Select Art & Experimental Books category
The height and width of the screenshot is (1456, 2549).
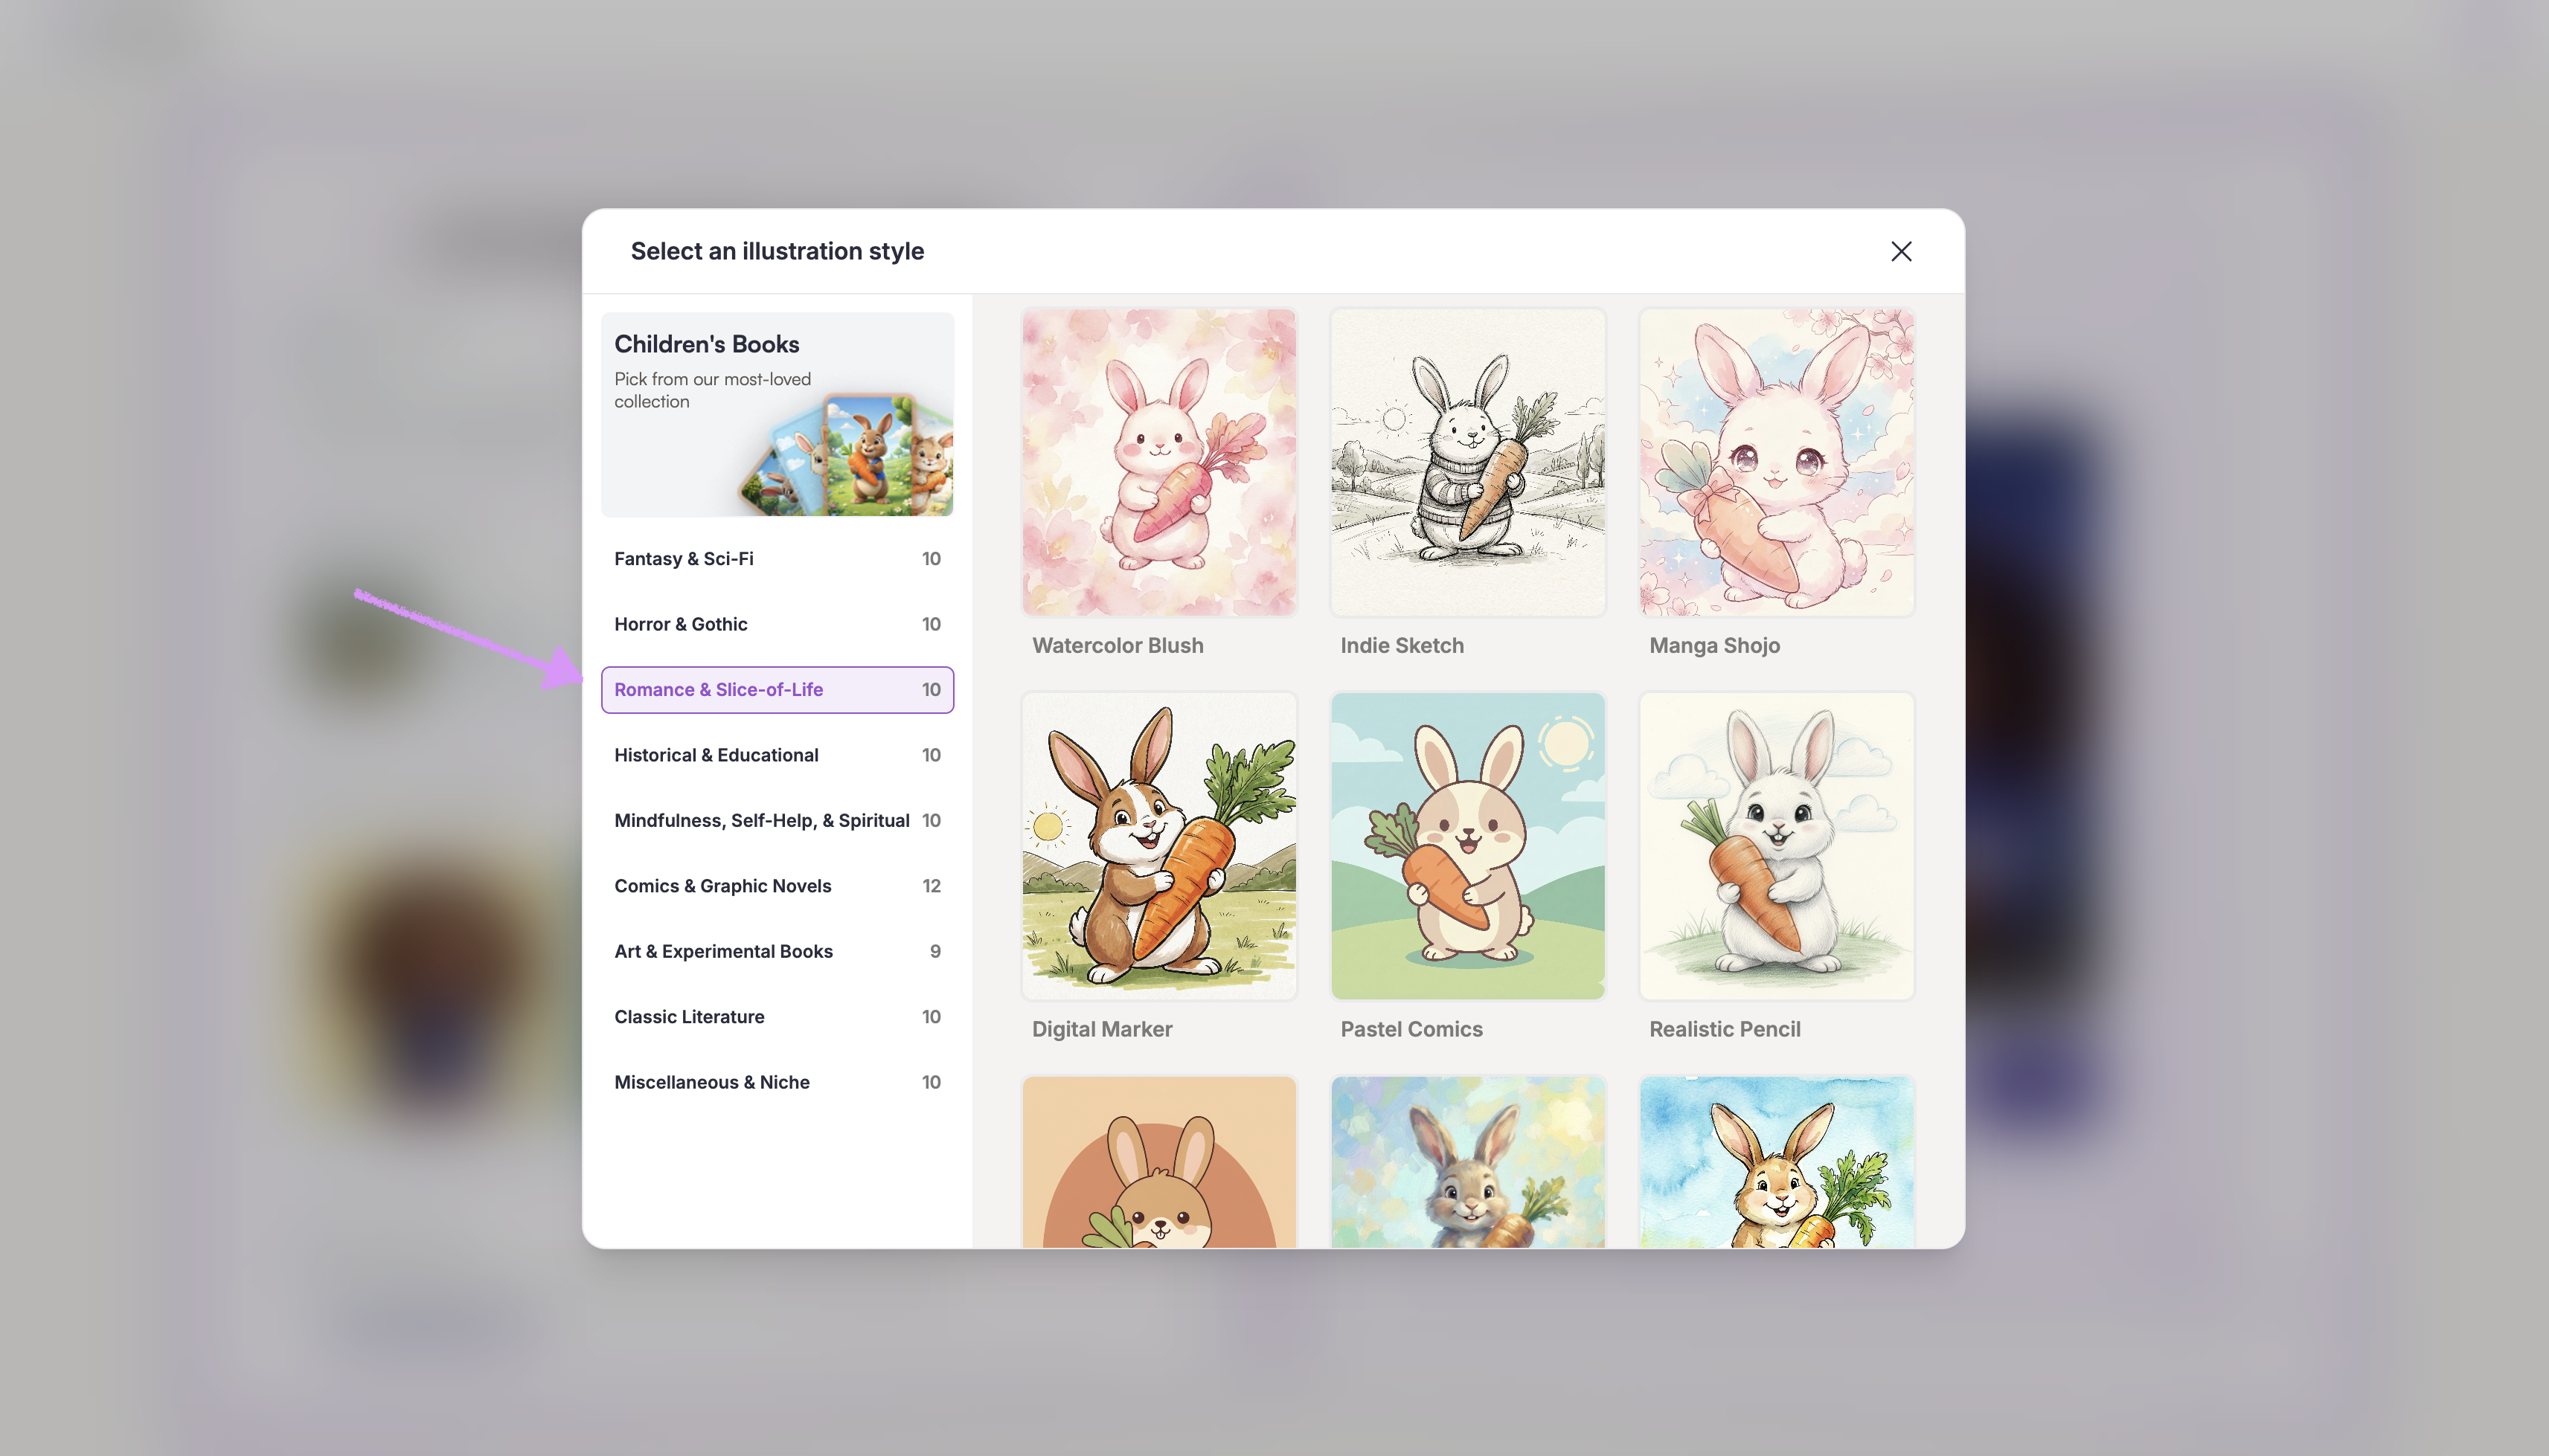coord(776,951)
